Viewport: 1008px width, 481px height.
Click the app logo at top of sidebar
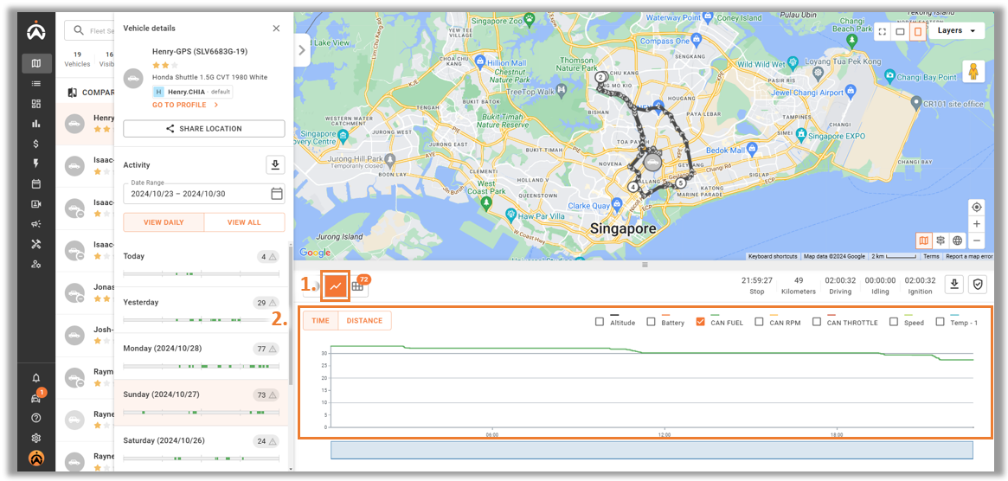pyautogui.click(x=36, y=29)
